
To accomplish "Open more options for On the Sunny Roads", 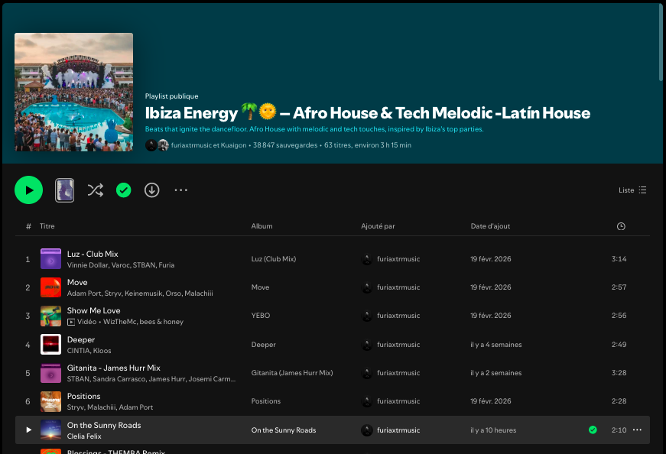I will (x=637, y=430).
